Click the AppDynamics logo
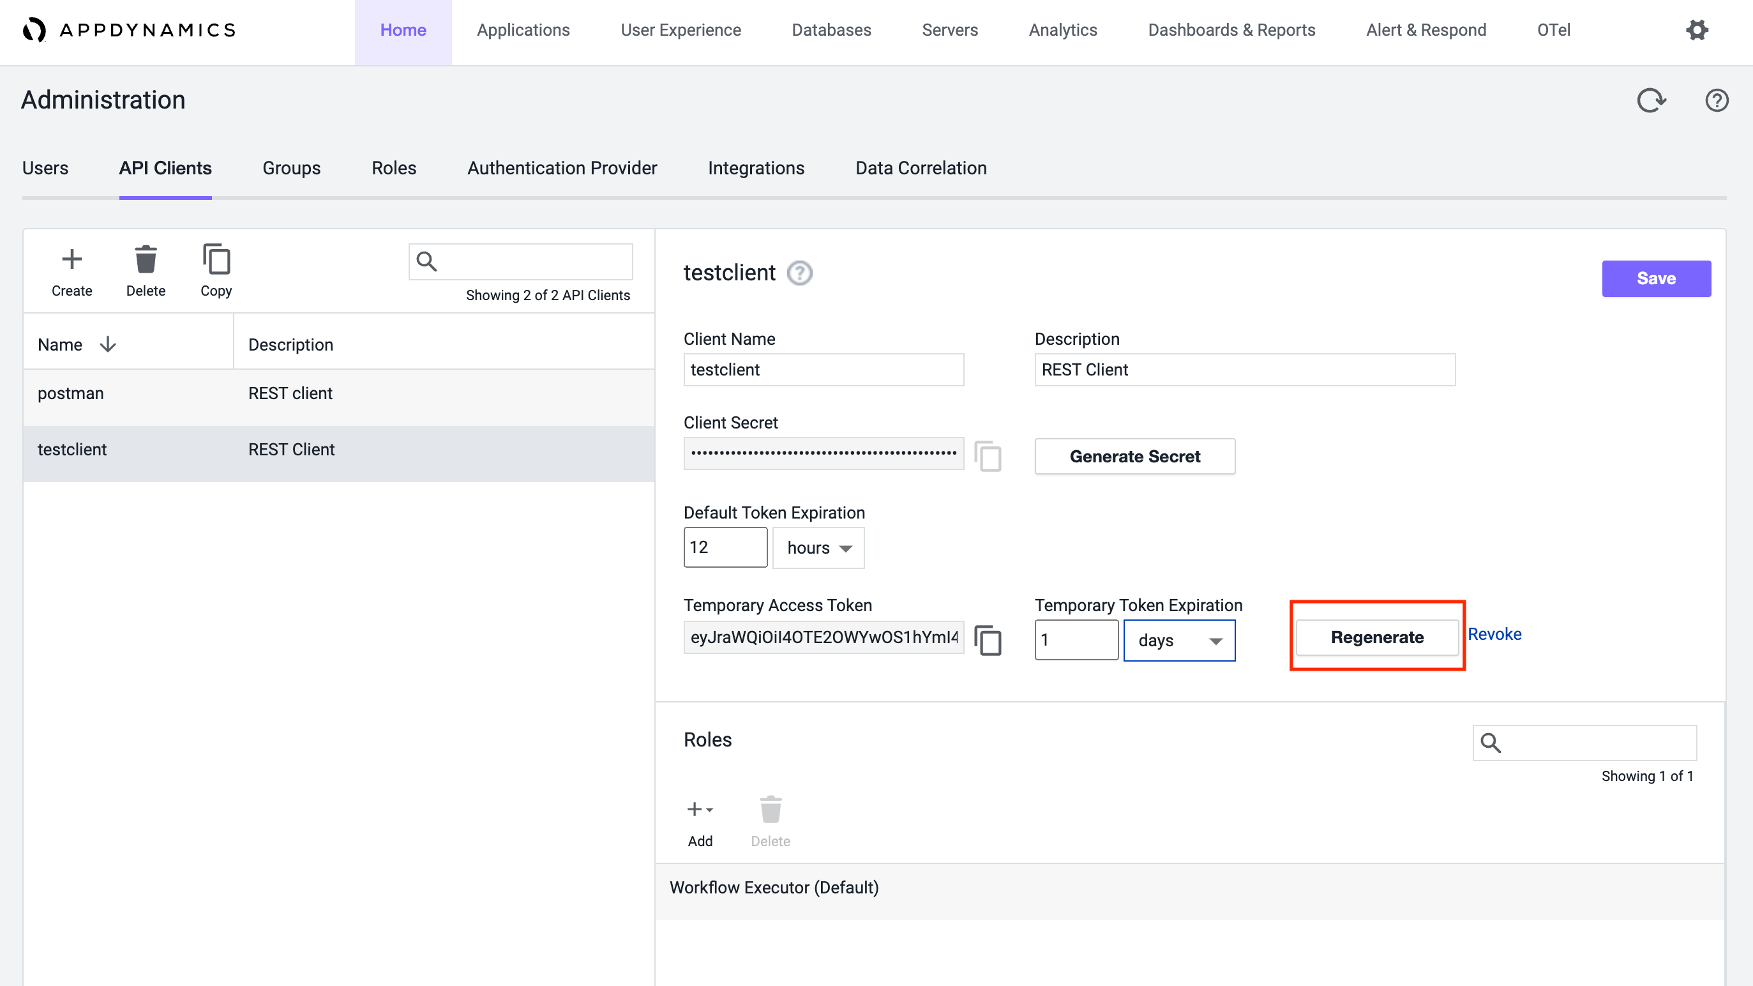 click(130, 30)
